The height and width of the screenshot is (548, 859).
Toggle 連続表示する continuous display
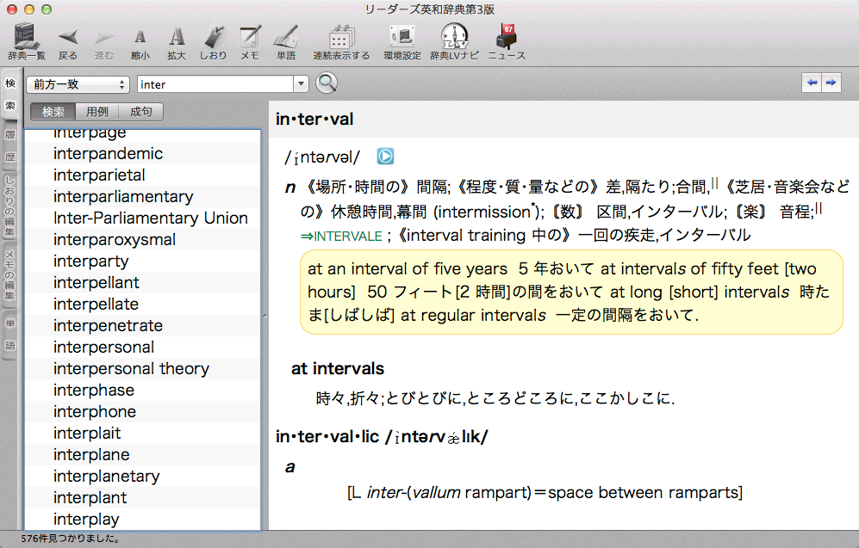[x=341, y=39]
